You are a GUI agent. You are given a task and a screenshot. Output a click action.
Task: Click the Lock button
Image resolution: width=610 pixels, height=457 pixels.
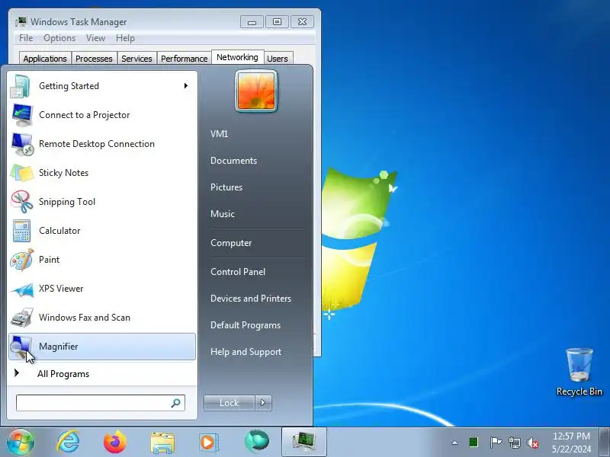[230, 403]
